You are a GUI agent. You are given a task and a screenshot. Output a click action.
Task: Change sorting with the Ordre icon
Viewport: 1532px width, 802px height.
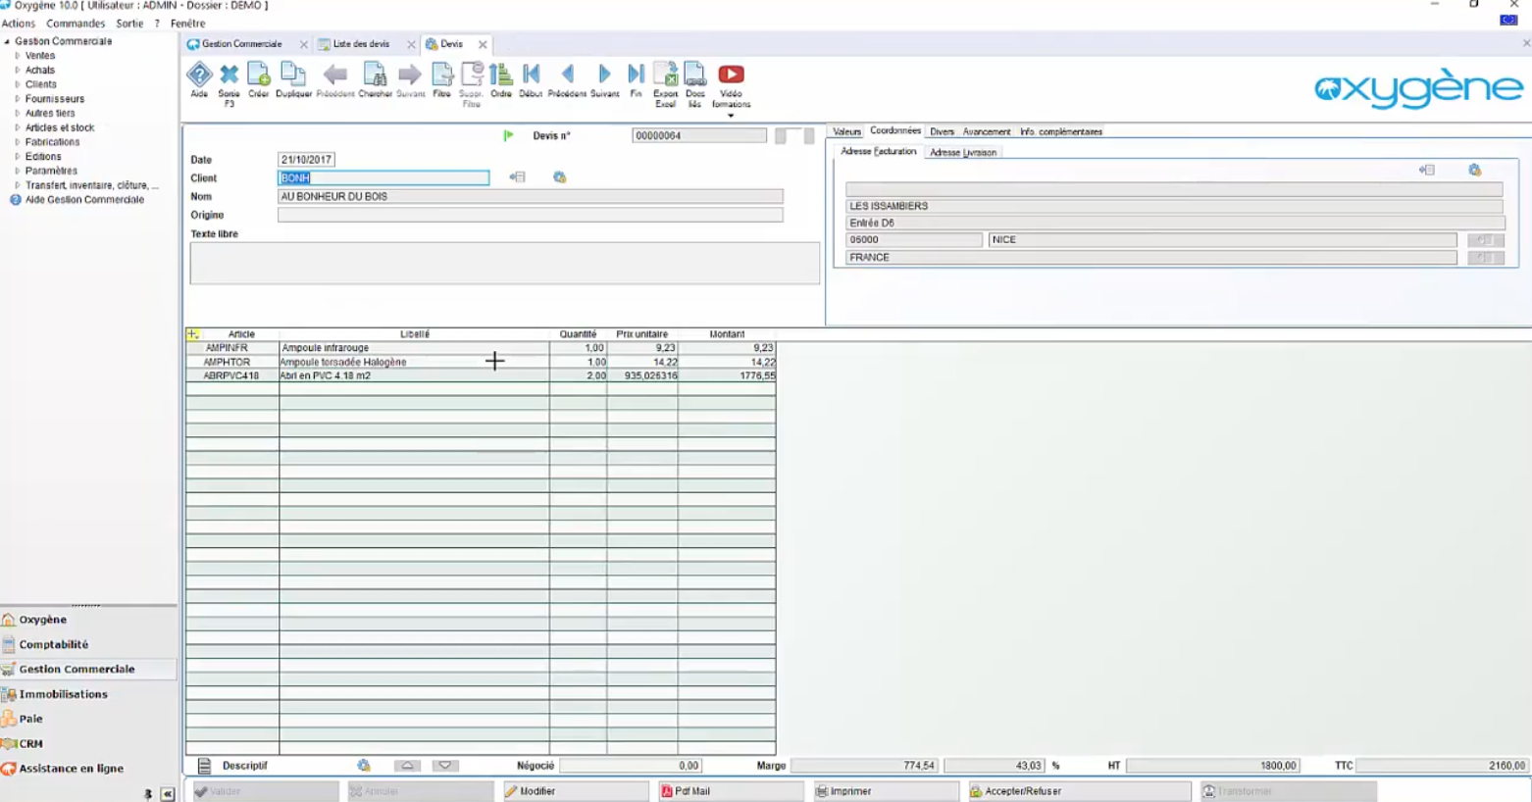[x=500, y=78]
